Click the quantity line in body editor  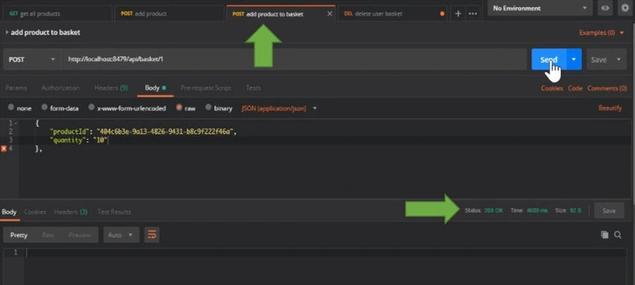point(78,141)
